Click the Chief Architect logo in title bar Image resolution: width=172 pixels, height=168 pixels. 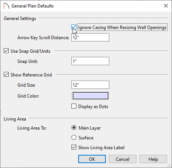click(x=6, y=6)
